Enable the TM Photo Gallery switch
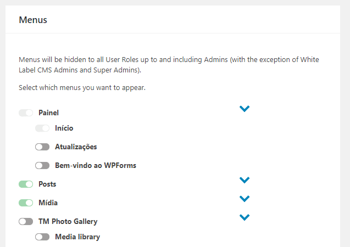The width and height of the screenshot is (350, 247). [26, 222]
